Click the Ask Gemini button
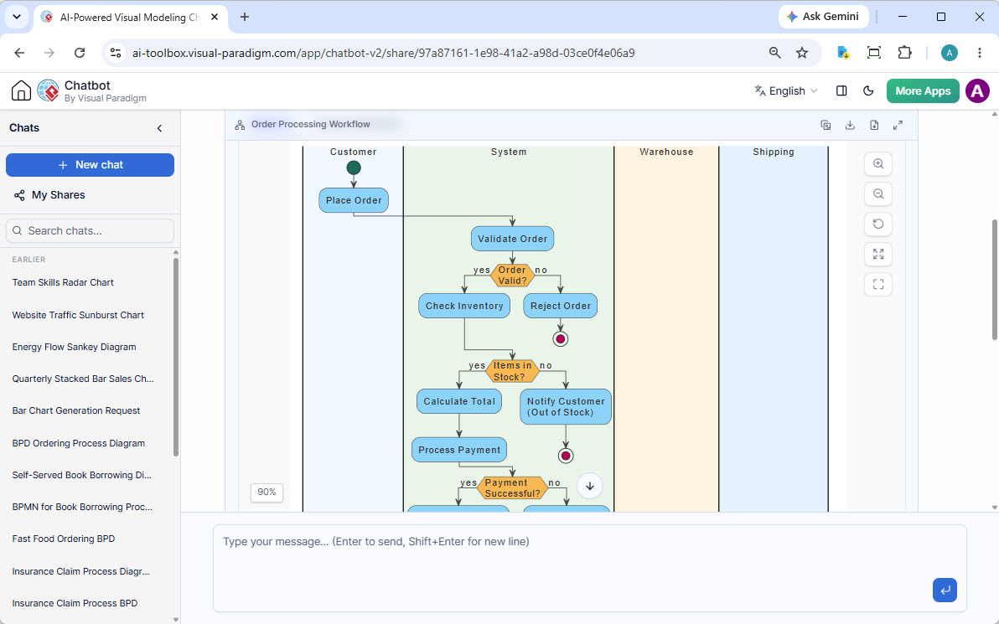Image resolution: width=999 pixels, height=624 pixels. click(x=825, y=17)
